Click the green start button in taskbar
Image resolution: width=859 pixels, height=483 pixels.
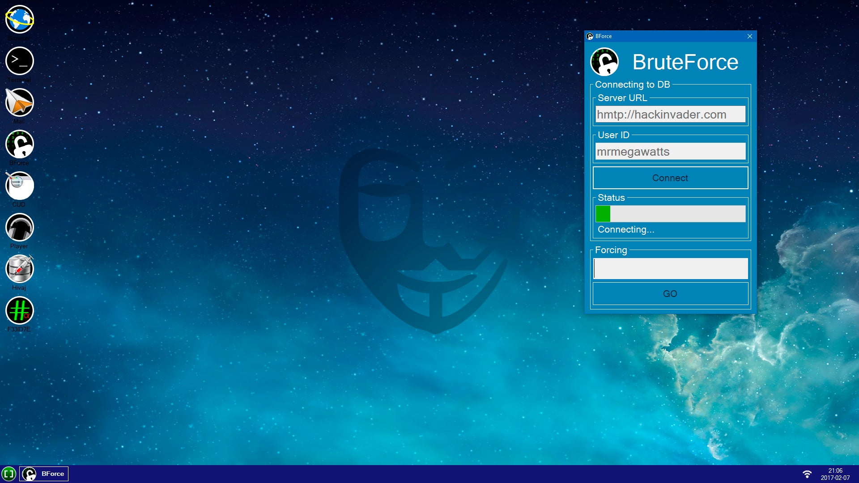[9, 474]
